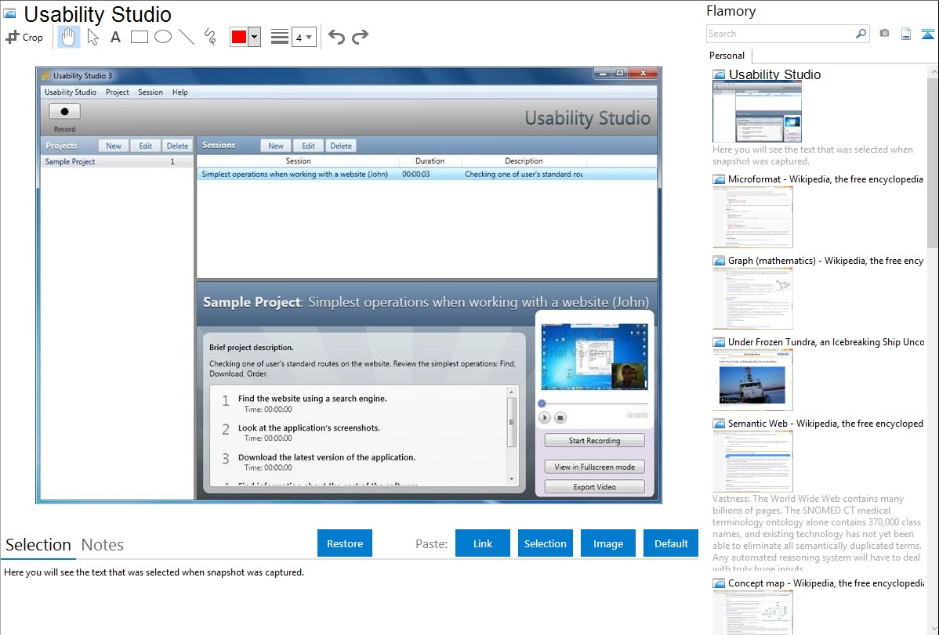Click New in the Sessions panel
Screen dimensions: 939x635
pyautogui.click(x=276, y=146)
